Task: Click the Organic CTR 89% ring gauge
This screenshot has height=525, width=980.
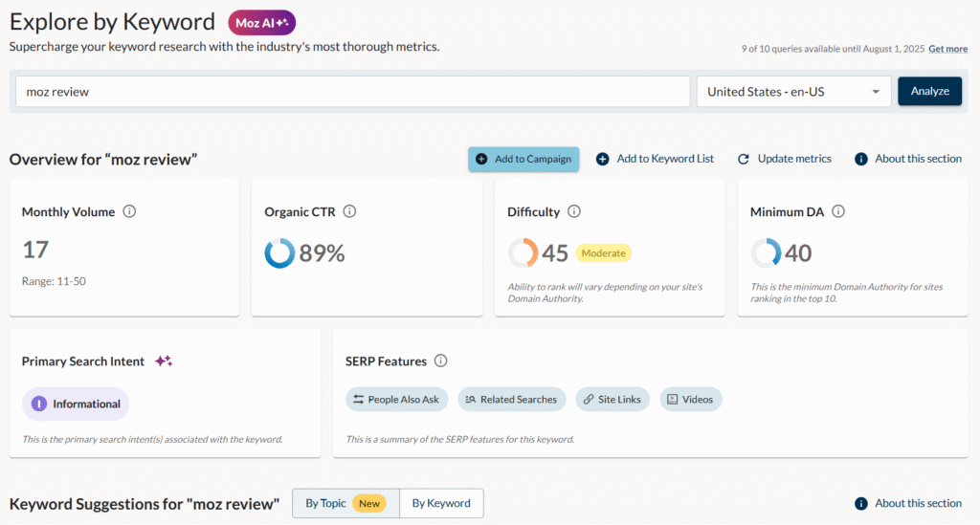Action: (x=279, y=252)
